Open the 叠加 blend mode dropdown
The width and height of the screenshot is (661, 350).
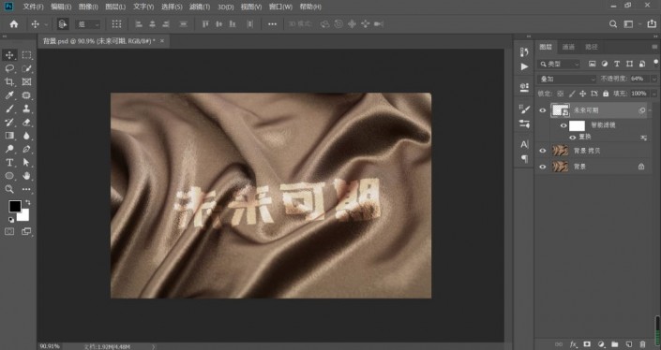tap(567, 79)
